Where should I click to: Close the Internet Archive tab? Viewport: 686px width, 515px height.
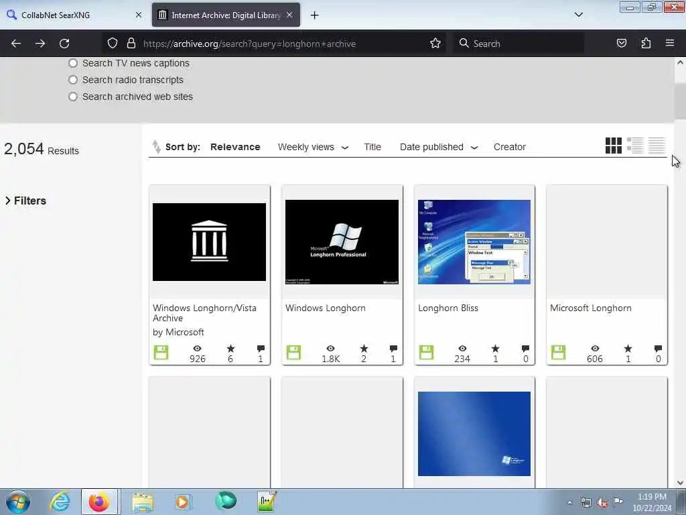coord(289,15)
